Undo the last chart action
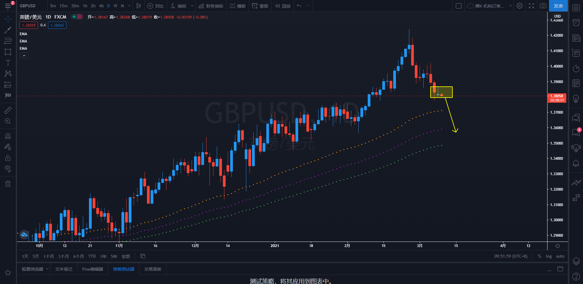Viewport: 583px width, 284px height. (299, 6)
